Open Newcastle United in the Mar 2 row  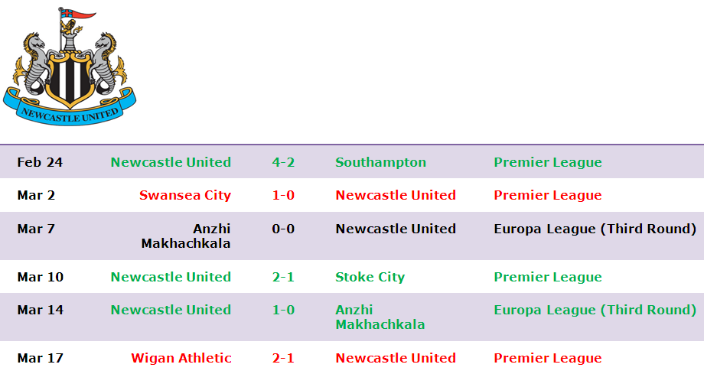coord(396,195)
